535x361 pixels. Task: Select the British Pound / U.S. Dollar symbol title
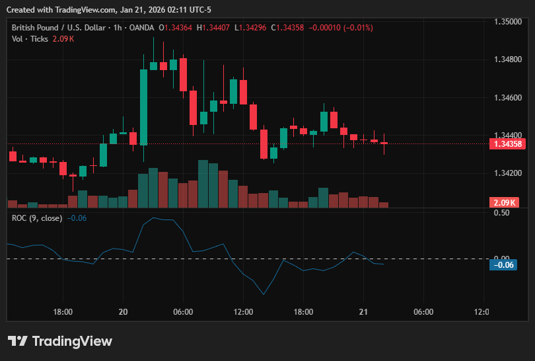pyautogui.click(x=59, y=28)
